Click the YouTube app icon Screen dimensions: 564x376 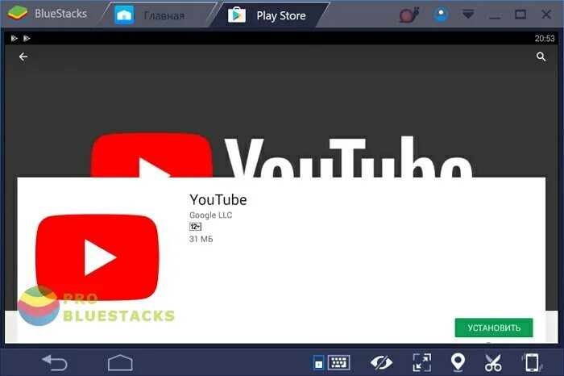[x=97, y=257]
